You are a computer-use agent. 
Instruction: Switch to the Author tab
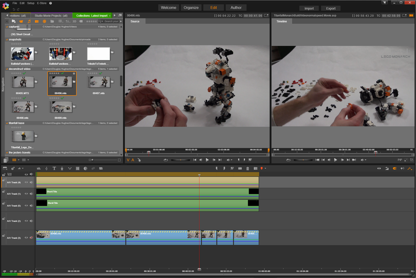(236, 7)
